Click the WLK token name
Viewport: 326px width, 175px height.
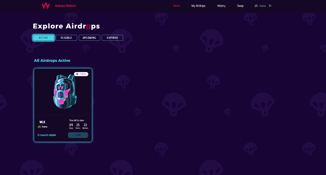[x=42, y=122]
